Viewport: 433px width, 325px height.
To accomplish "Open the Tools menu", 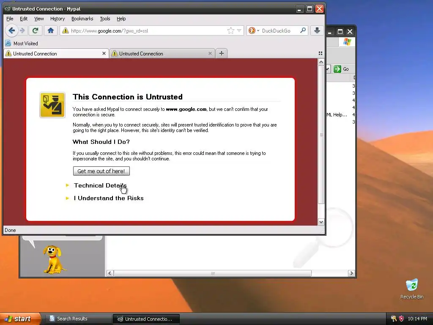I will 105,19.
